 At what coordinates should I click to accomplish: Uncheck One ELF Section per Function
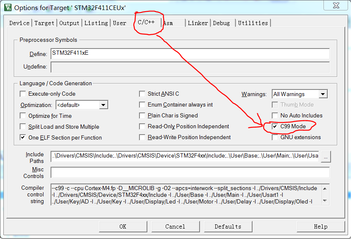tap(23, 137)
